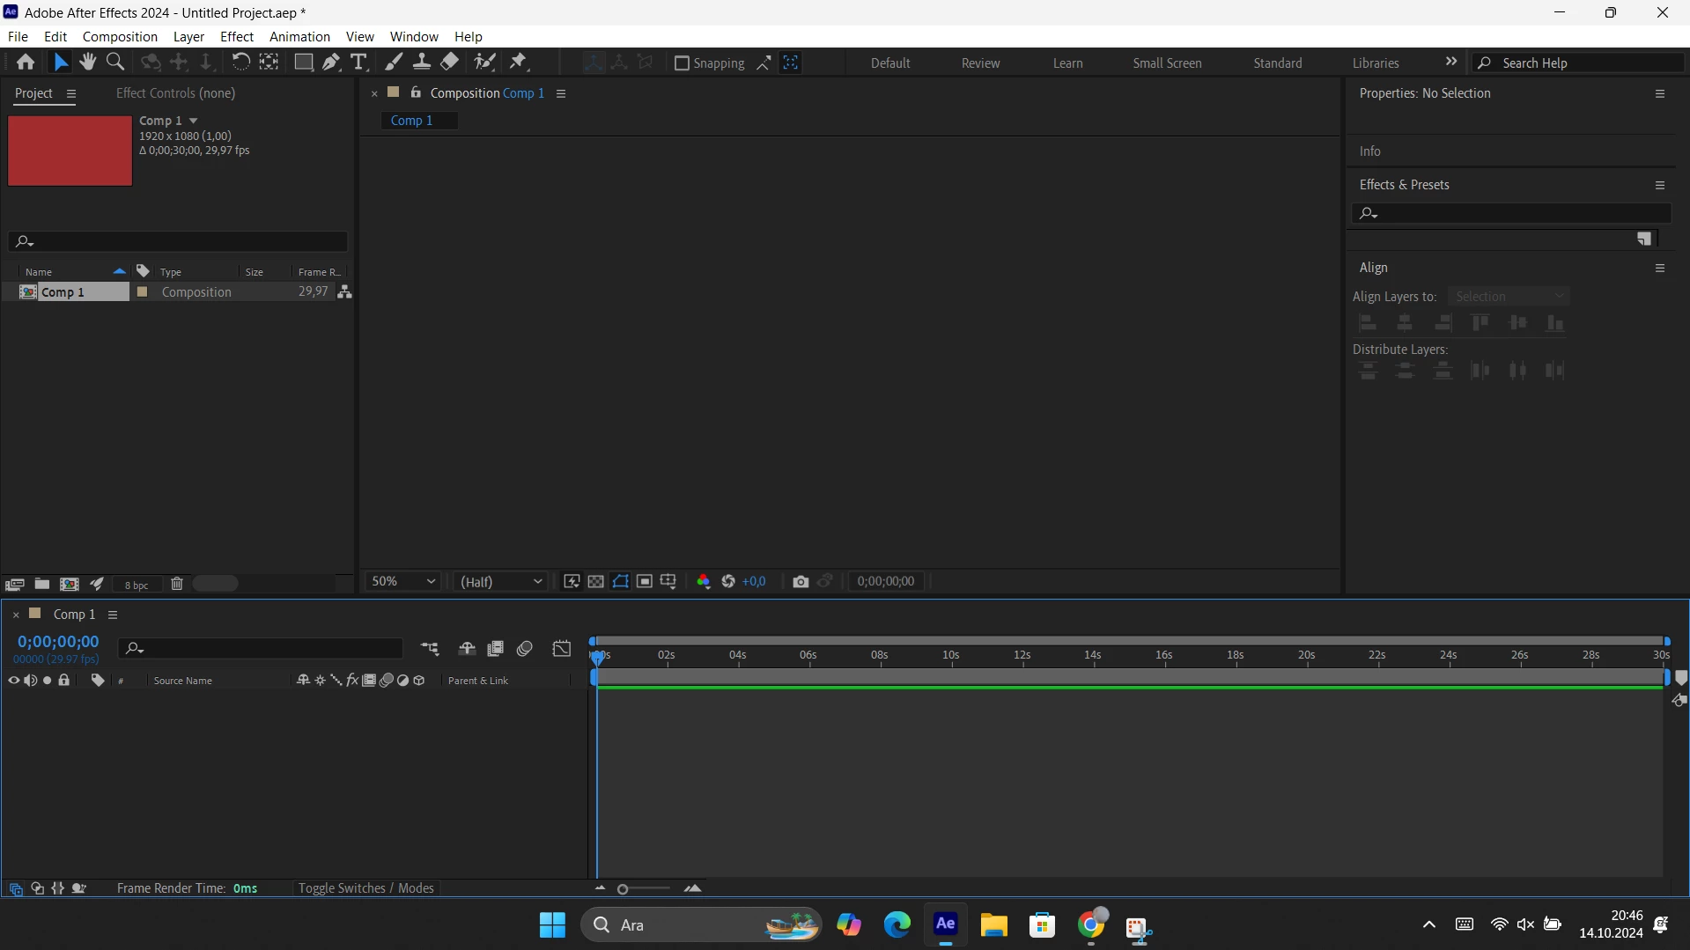Switch to Effect Controls (none) tab
This screenshot has height=950, width=1690.
point(175,92)
